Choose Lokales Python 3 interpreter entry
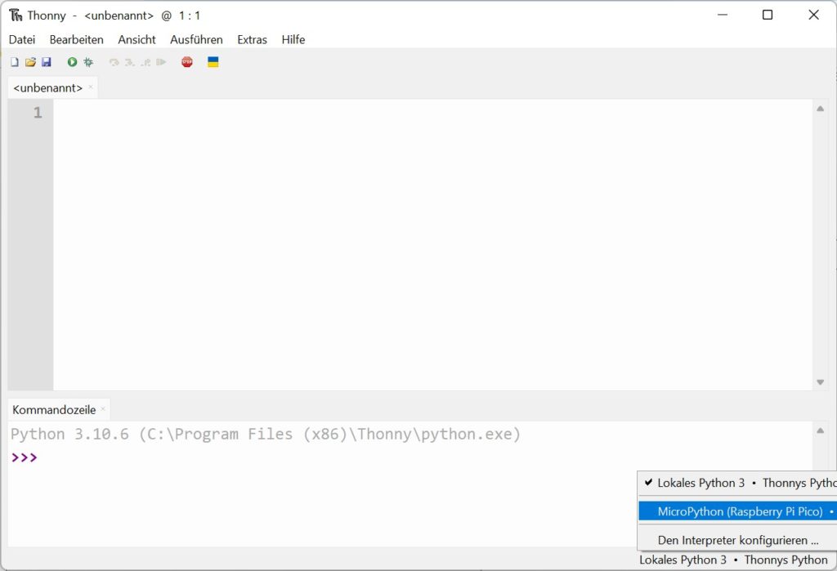The height and width of the screenshot is (571, 837). pyautogui.click(x=738, y=483)
